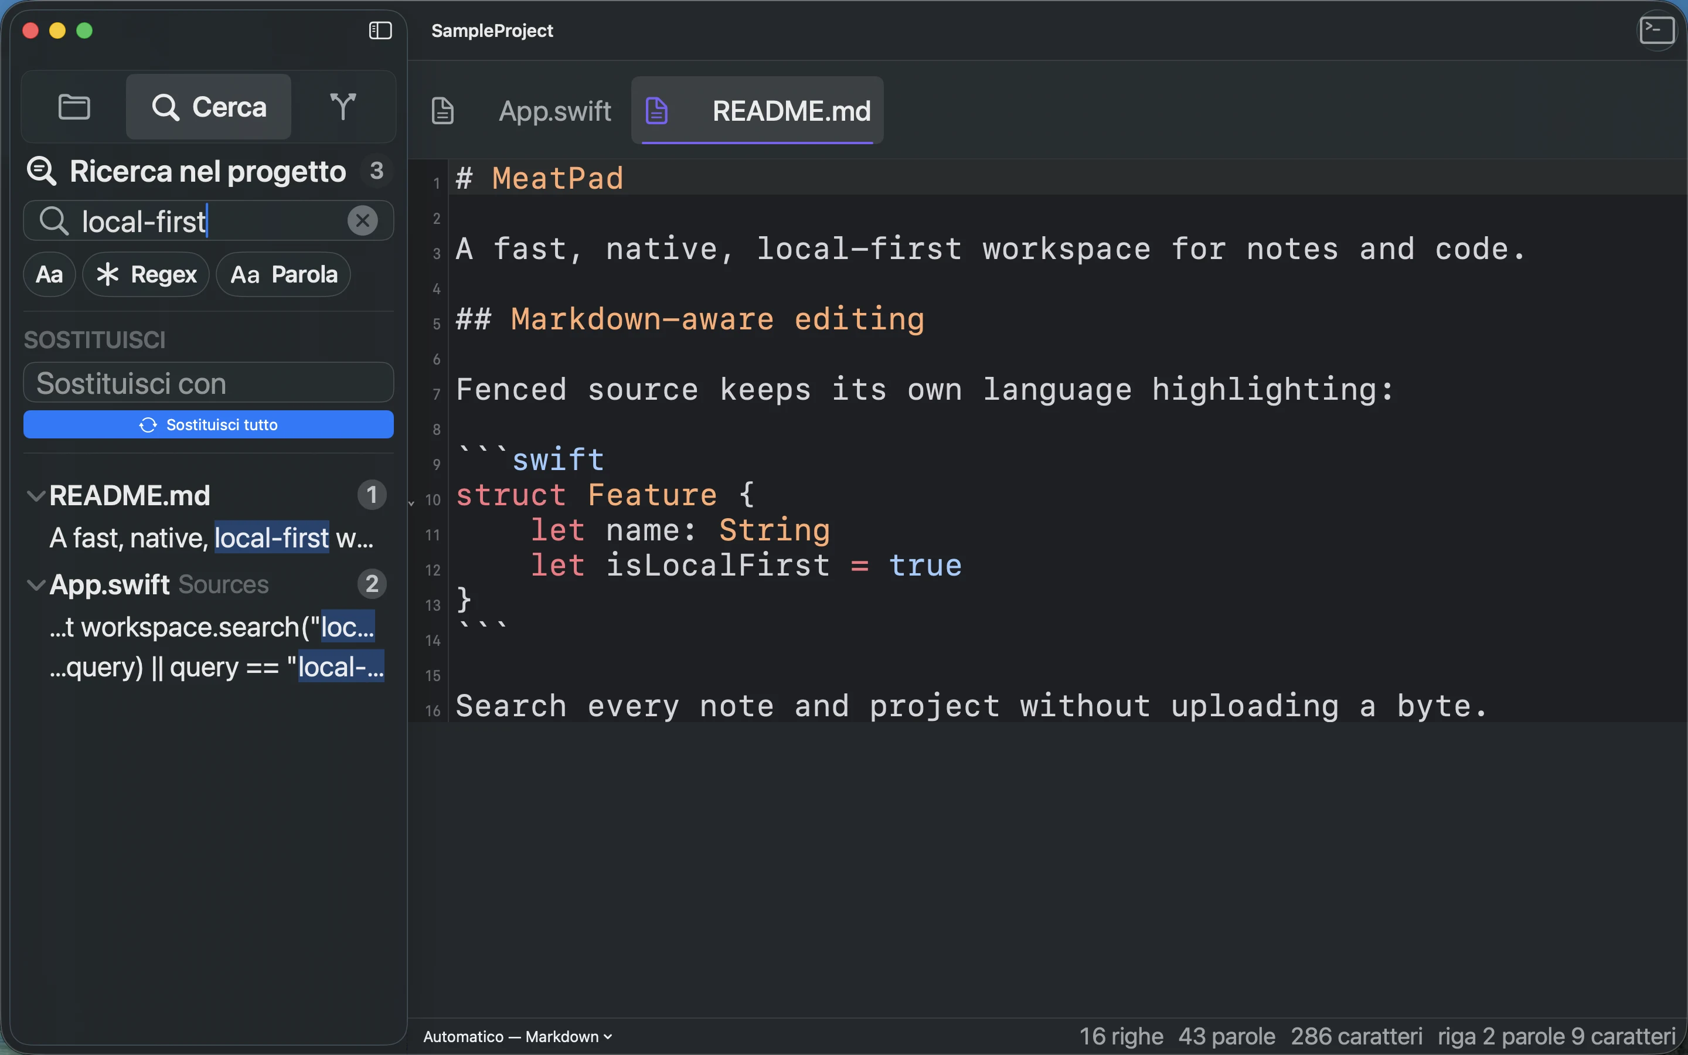
Task: Collapse the README.md results group
Action: [36, 496]
